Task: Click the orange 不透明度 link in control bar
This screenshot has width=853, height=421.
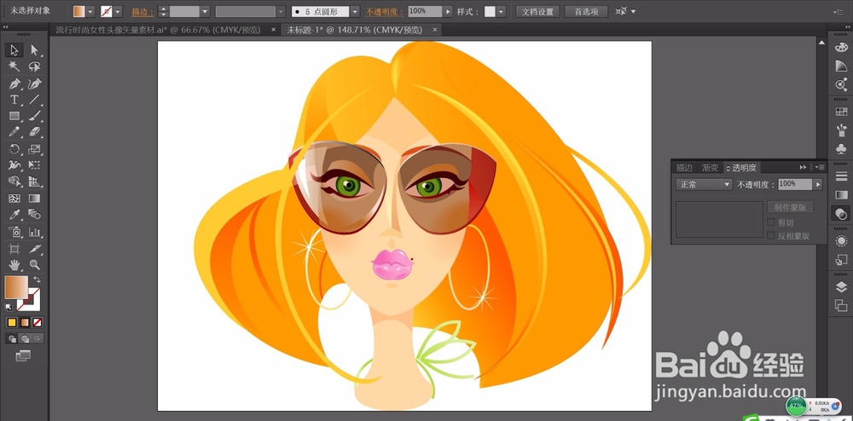Action: pyautogui.click(x=384, y=11)
